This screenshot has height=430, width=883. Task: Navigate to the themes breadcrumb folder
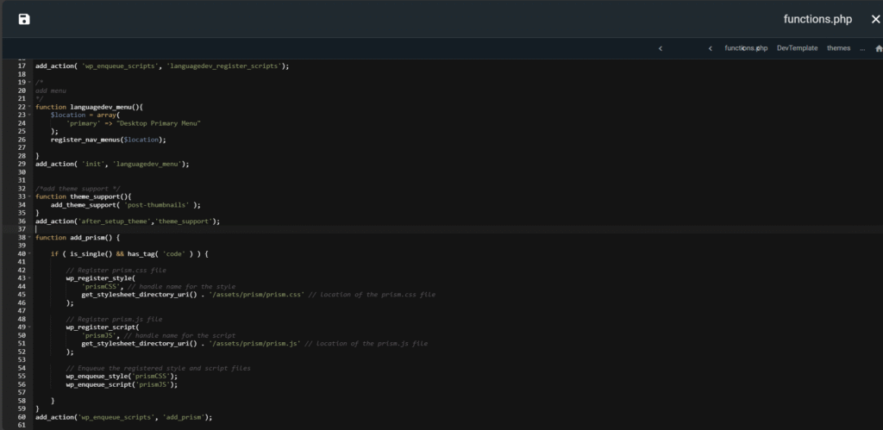838,48
